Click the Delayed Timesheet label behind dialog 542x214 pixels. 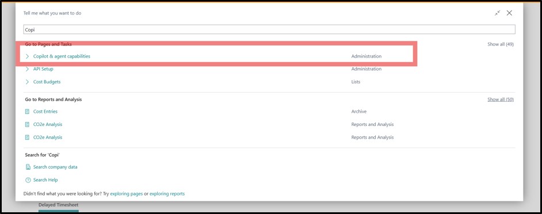pyautogui.click(x=59, y=205)
